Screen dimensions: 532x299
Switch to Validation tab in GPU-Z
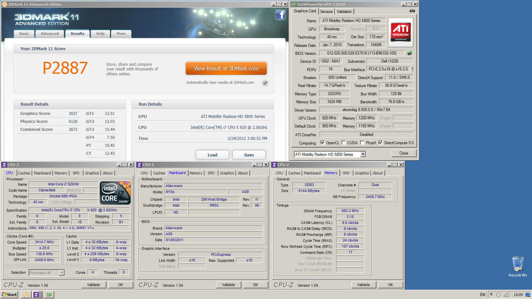344,12
